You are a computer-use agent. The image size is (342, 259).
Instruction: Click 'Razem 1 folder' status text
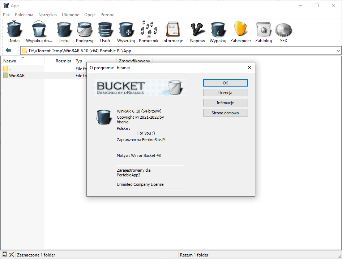194,255
